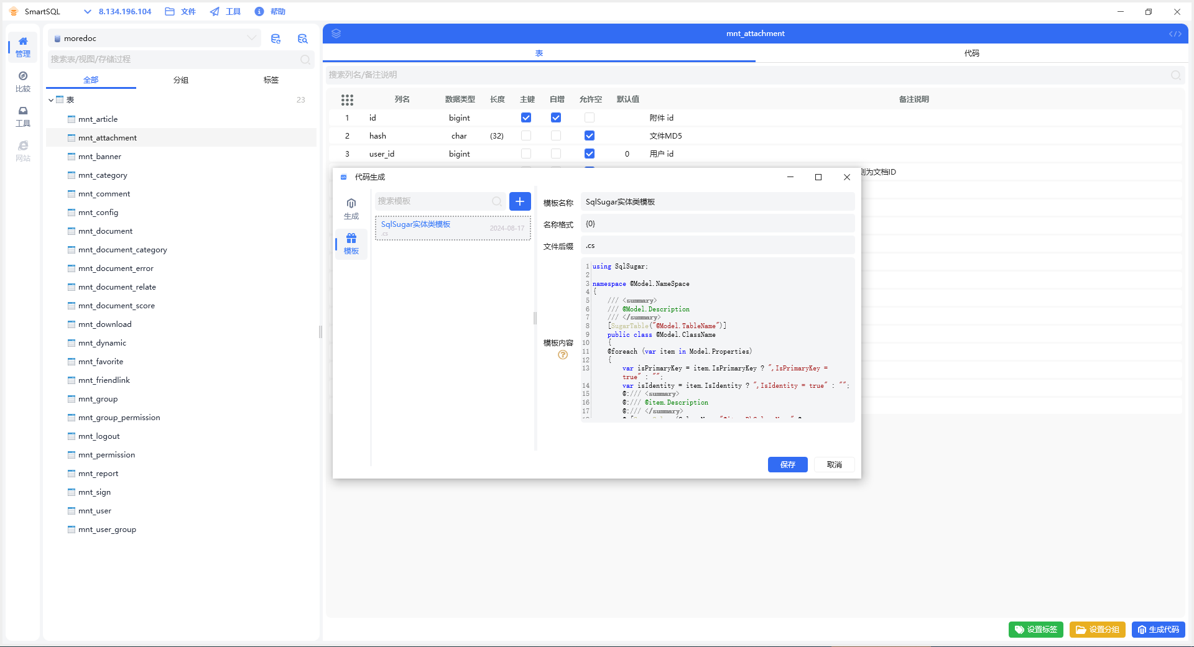The width and height of the screenshot is (1194, 647).
Task: Click the database search icon beside moredoc
Action: 303,39
